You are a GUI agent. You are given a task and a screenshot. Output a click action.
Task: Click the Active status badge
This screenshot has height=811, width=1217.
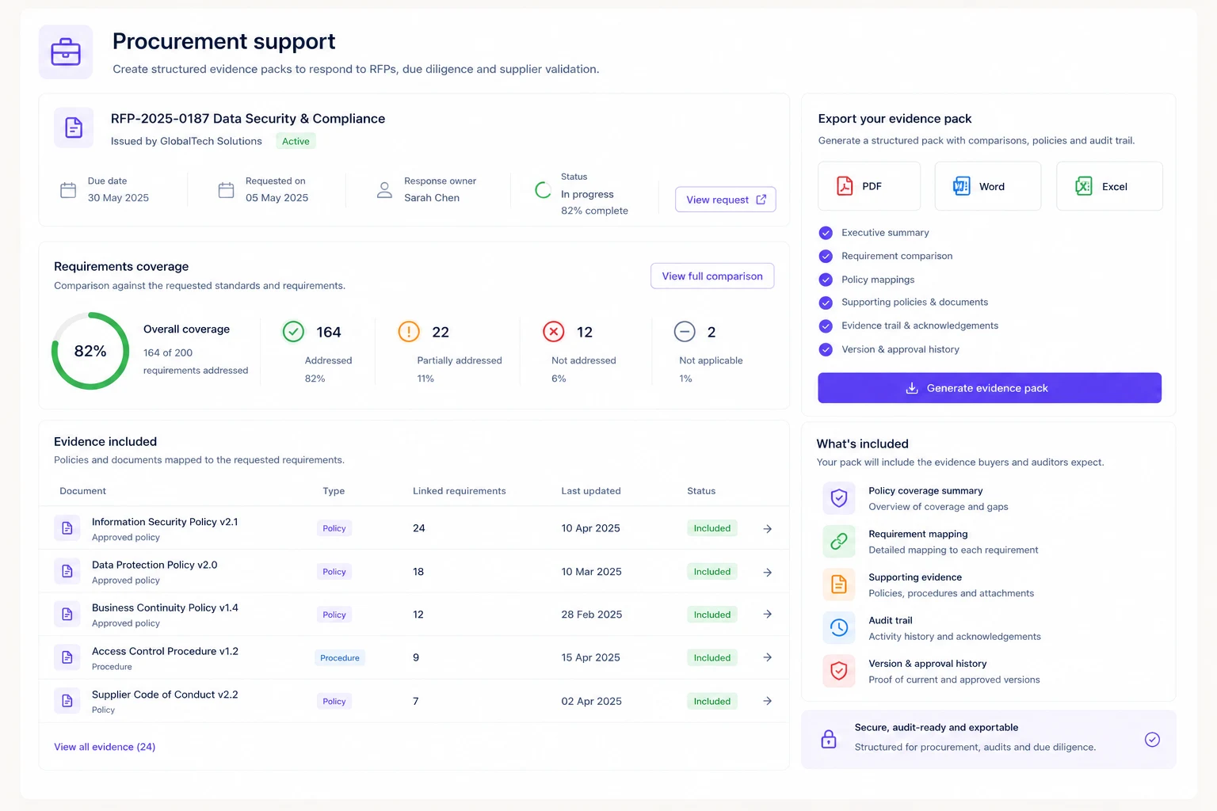tap(296, 141)
